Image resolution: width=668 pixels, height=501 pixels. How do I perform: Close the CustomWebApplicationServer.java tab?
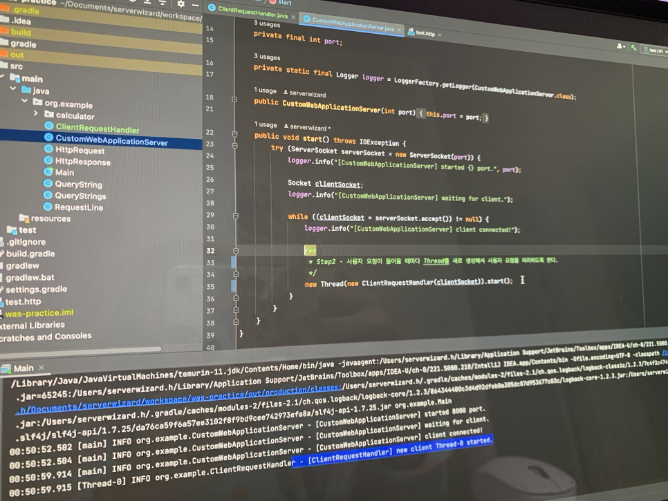(399, 30)
